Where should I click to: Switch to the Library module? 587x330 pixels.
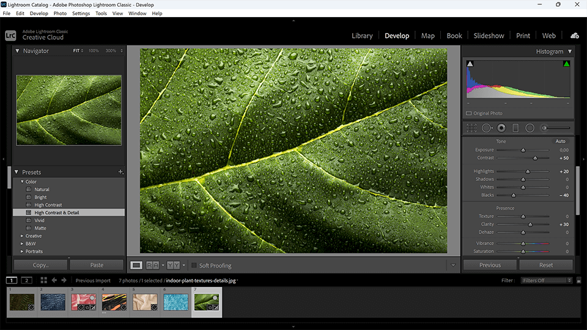[362, 35]
